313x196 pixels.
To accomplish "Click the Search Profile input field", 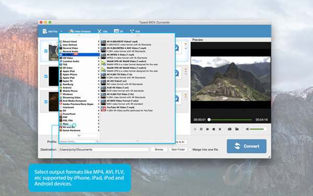I will point(77,141).
